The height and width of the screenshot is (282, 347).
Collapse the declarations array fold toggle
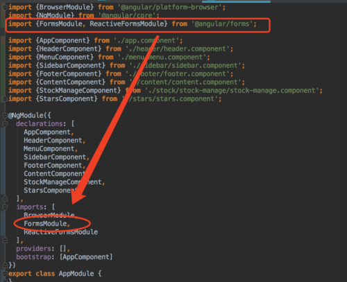[5, 124]
